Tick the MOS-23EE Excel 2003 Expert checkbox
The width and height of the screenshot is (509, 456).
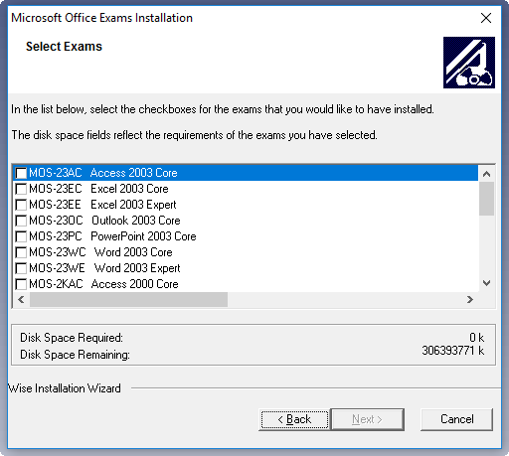pyautogui.click(x=21, y=205)
